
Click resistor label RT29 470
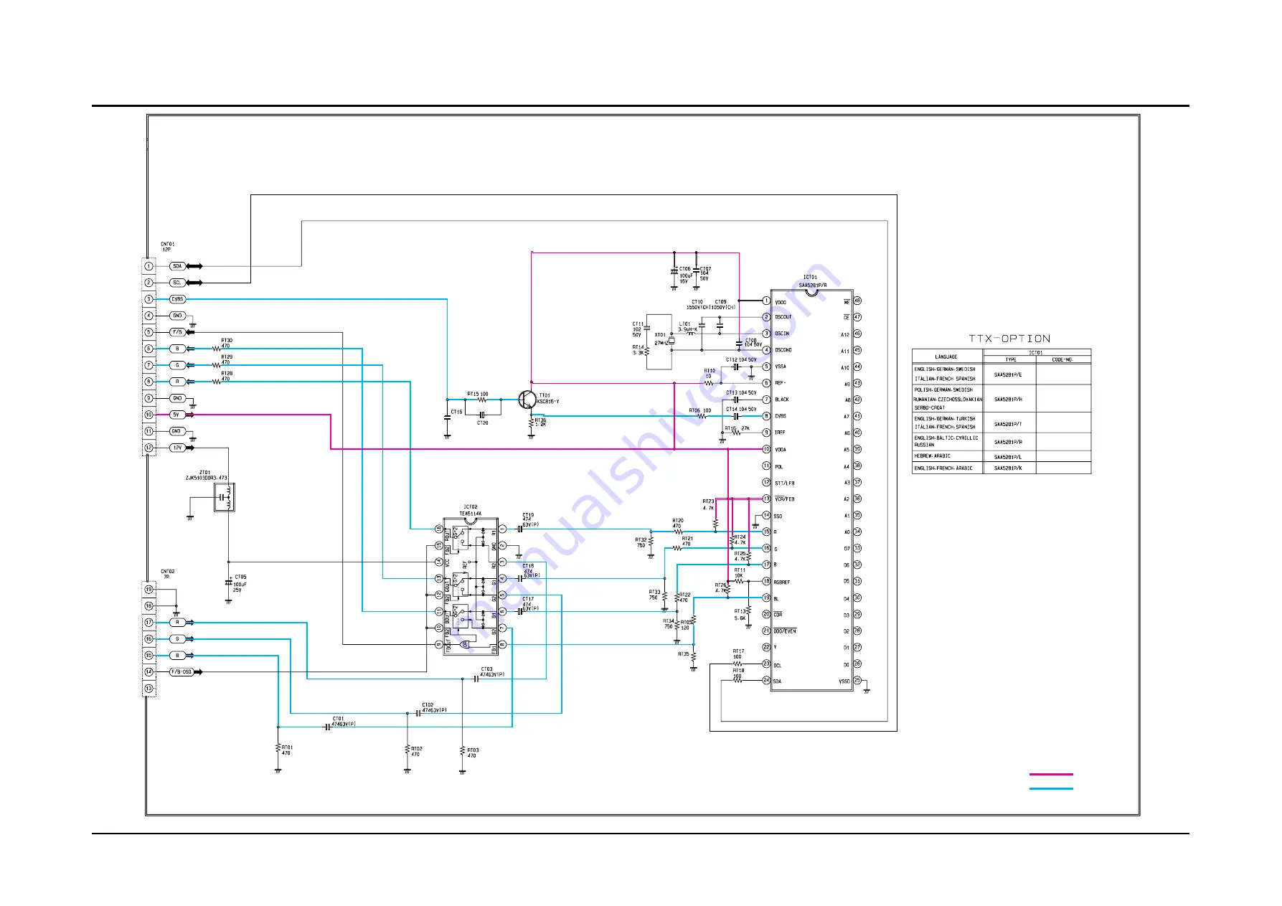[x=226, y=359]
